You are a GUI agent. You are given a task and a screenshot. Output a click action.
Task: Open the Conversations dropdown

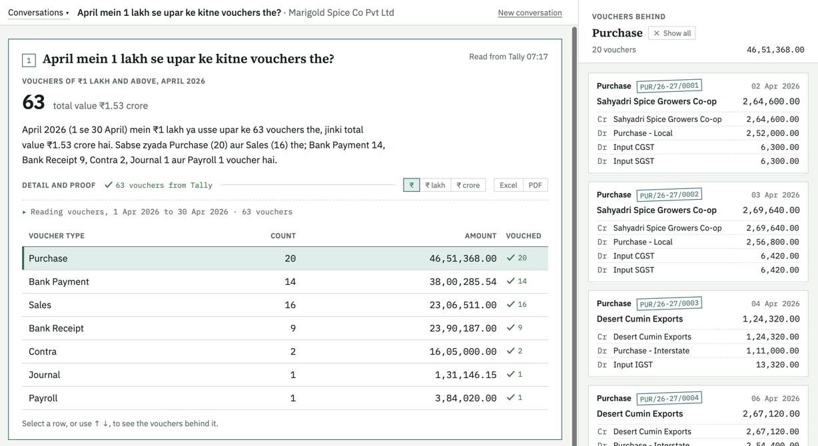pyautogui.click(x=38, y=13)
